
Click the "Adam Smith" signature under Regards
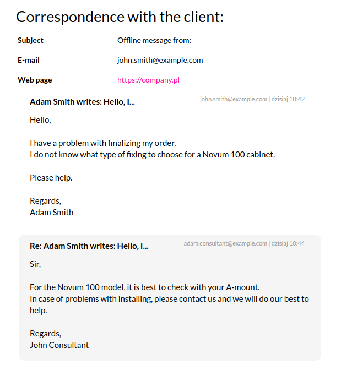pyautogui.click(x=51, y=213)
